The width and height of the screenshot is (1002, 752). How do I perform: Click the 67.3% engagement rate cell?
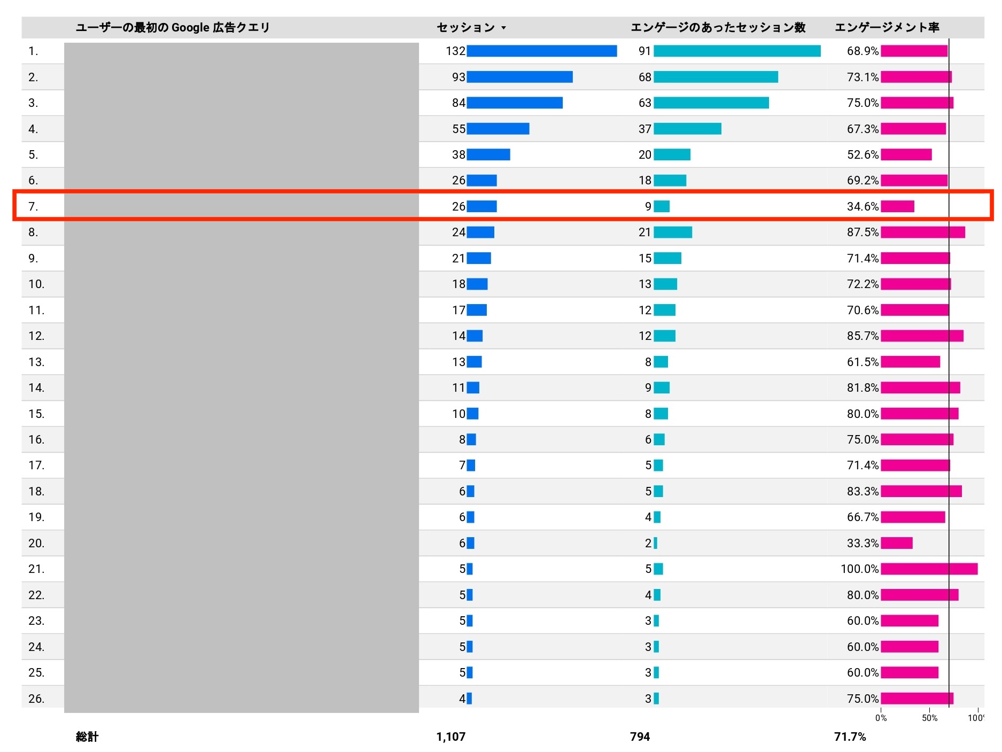[x=863, y=129]
